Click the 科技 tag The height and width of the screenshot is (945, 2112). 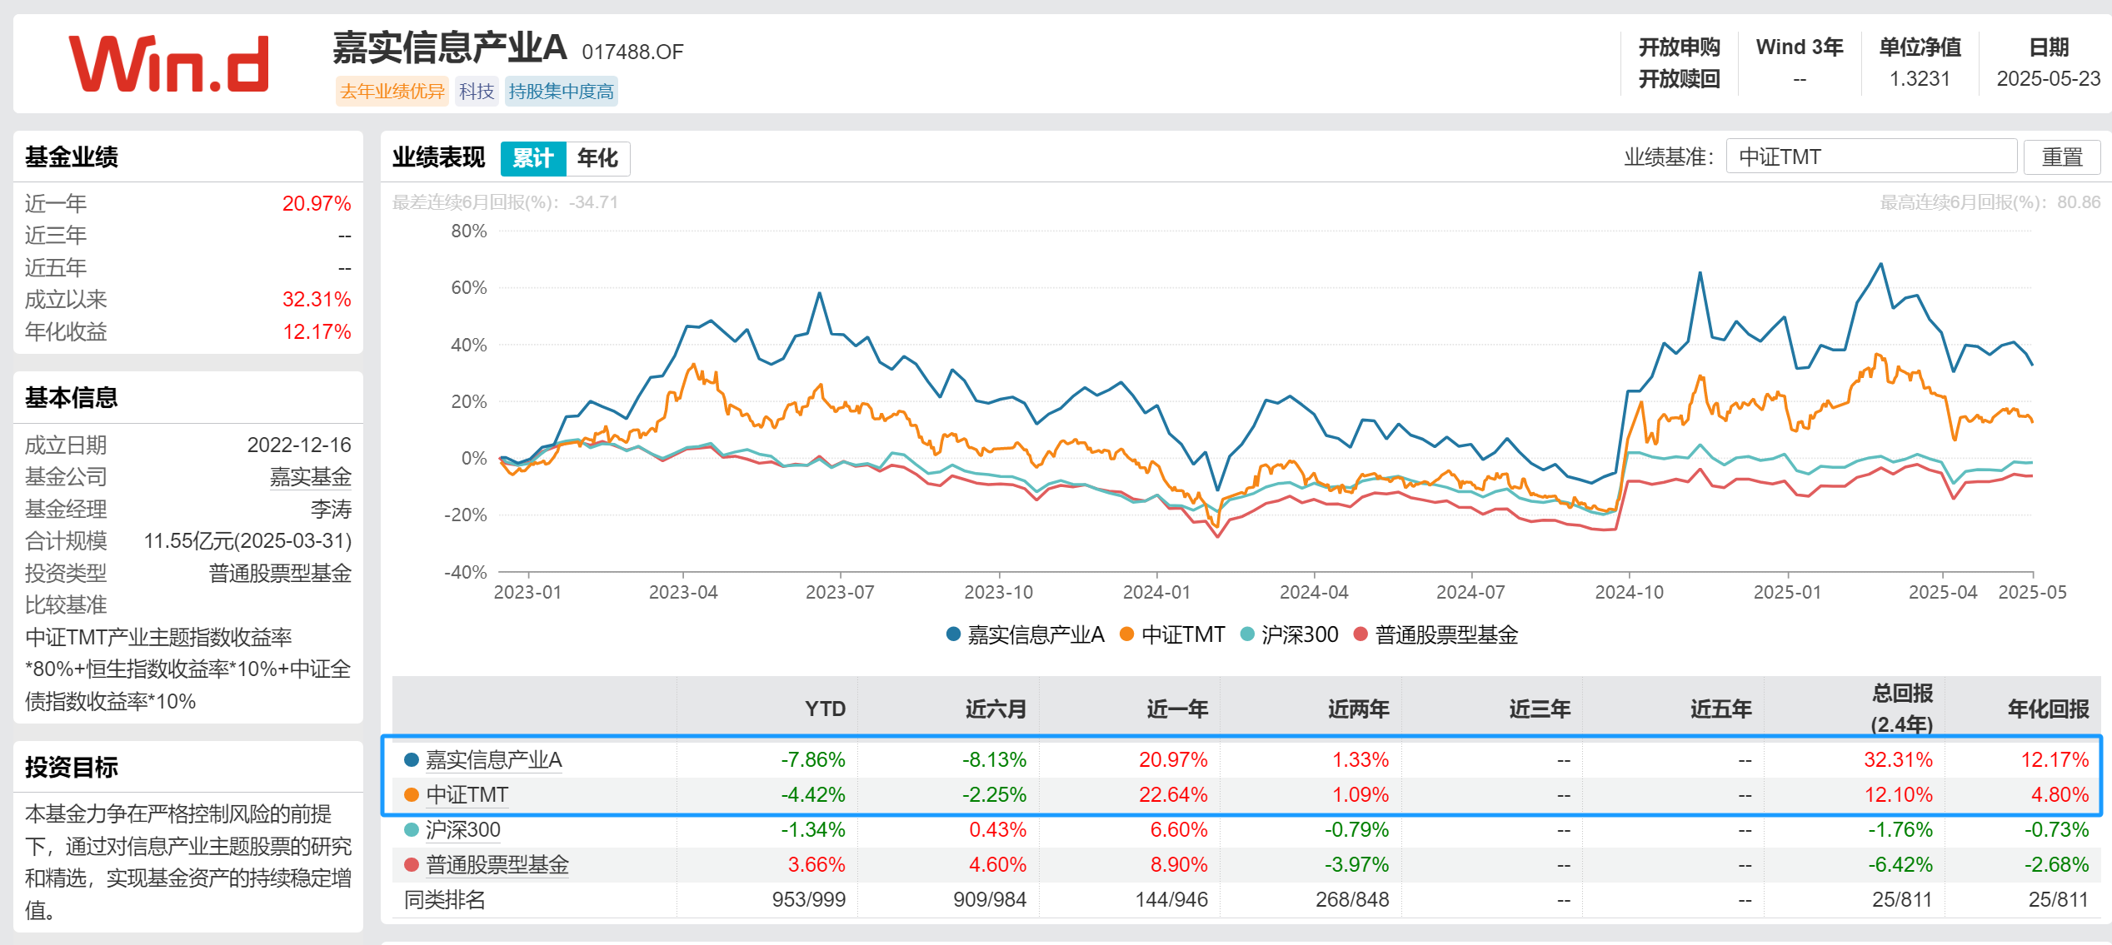pos(477,91)
